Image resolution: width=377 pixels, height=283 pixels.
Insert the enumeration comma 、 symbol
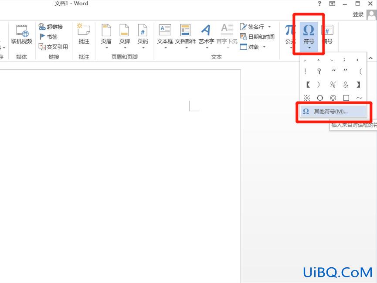click(332, 60)
